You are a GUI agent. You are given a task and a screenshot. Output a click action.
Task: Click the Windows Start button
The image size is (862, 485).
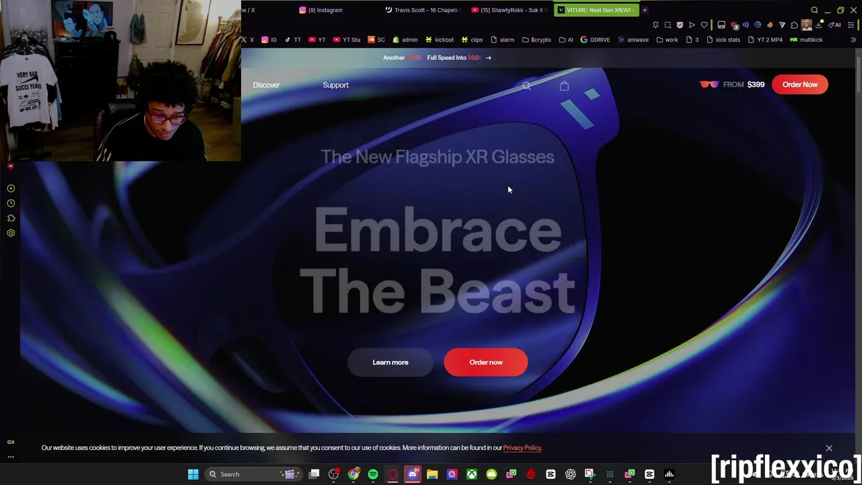pos(193,474)
